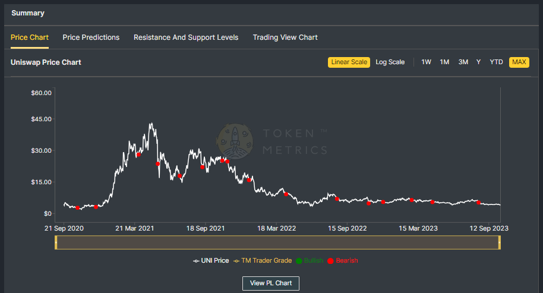Click the red Bearish legend dot
The height and width of the screenshot is (293, 543).
[x=331, y=261]
